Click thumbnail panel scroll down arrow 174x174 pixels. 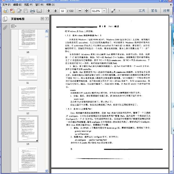coord(47,171)
